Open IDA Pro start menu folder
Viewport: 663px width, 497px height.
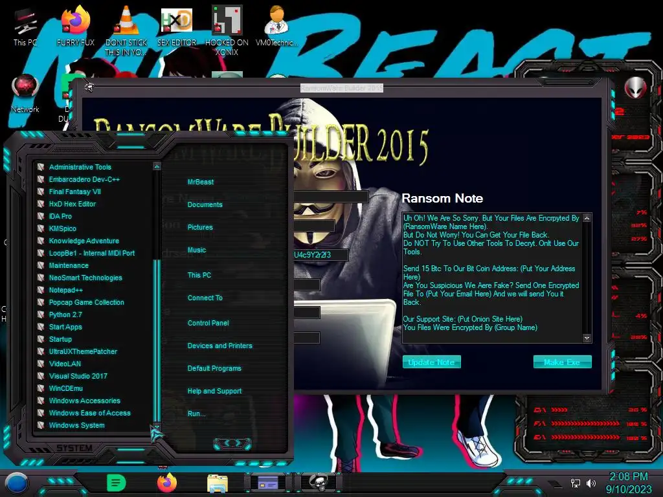(x=60, y=216)
